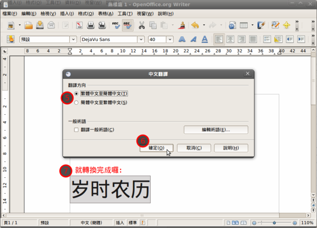Click the Print file directly icon

click(x=90, y=25)
